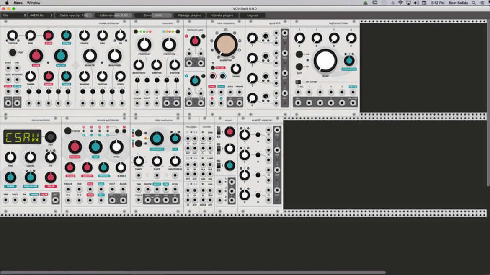Click the Manage plugins button
This screenshot has width=490, height=275.
(189, 15)
